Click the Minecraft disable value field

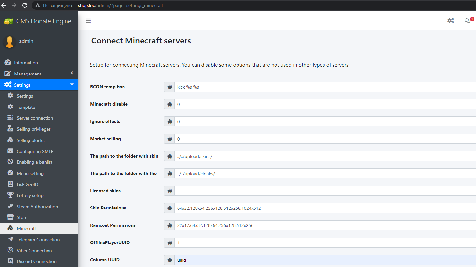pyautogui.click(x=324, y=104)
